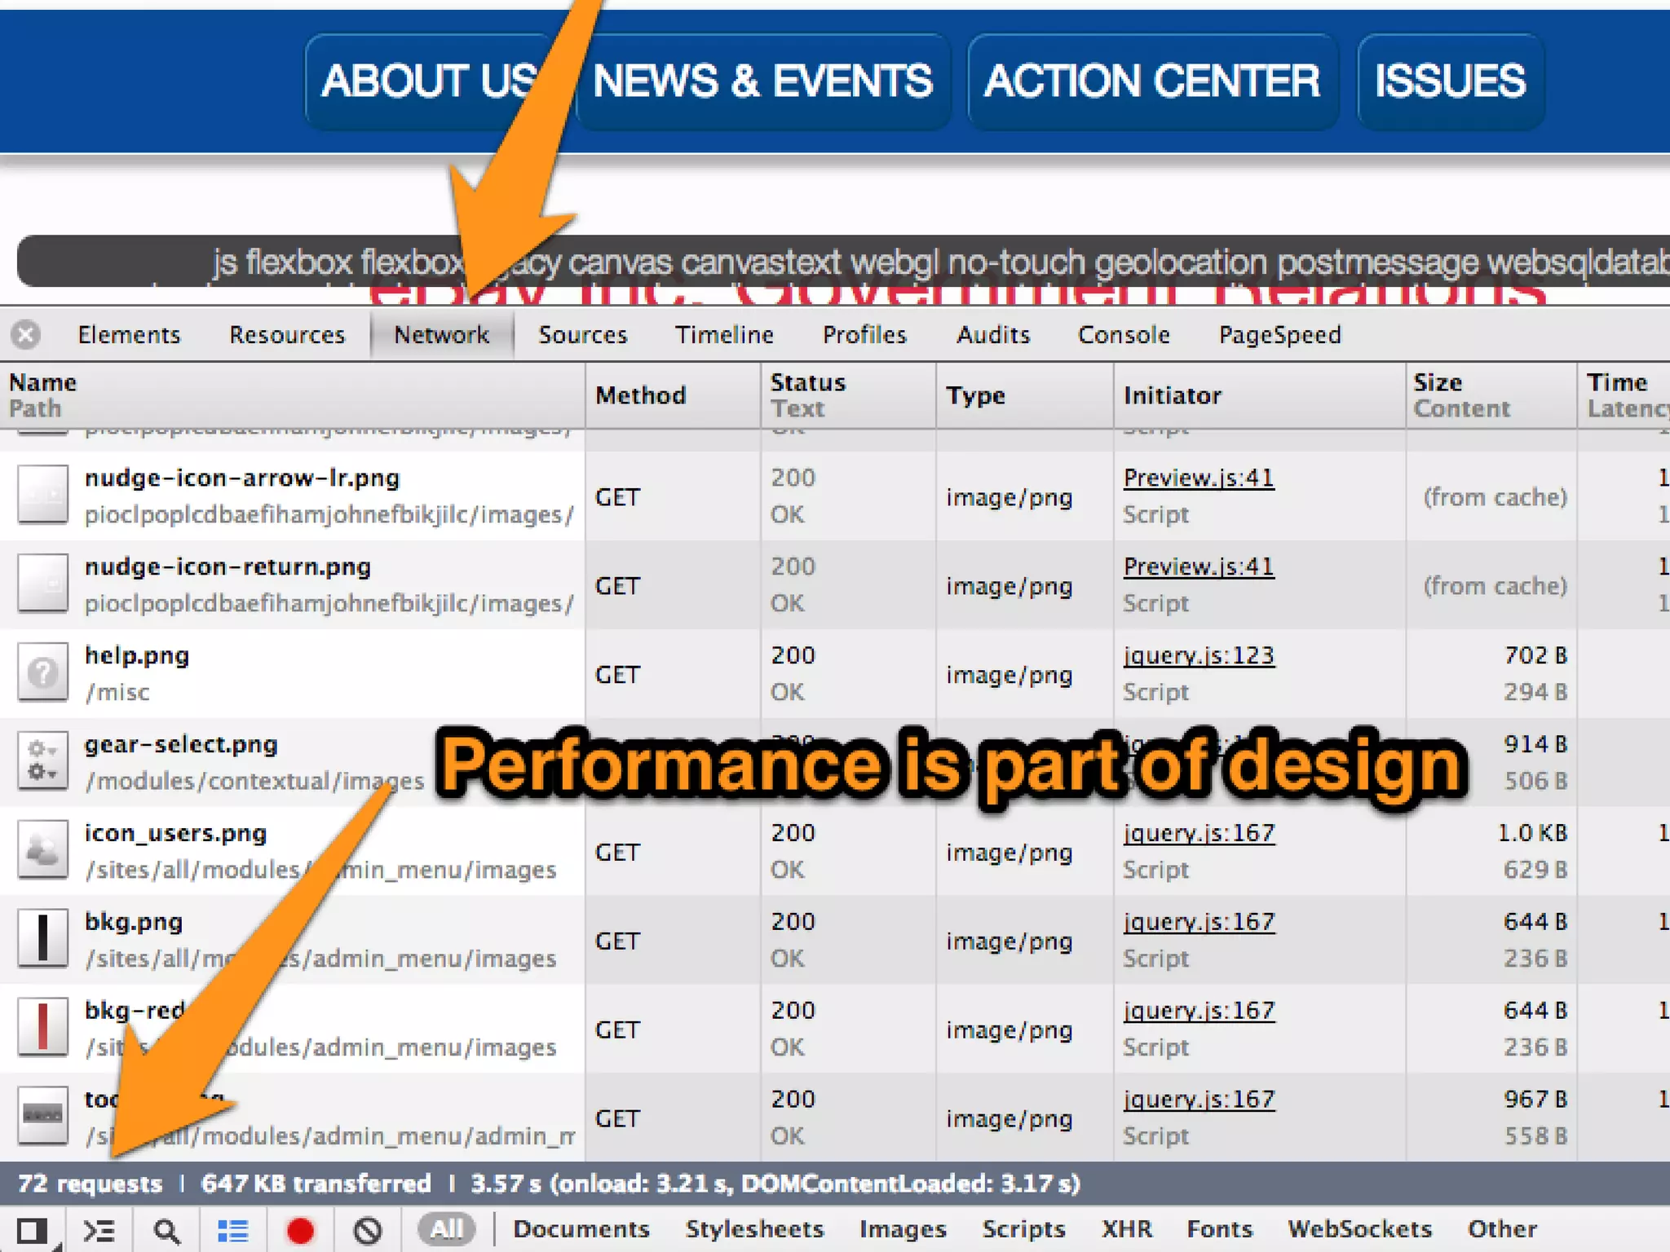Filter by Stylesheets
Screen dimensions: 1670x1252
pos(754,1229)
